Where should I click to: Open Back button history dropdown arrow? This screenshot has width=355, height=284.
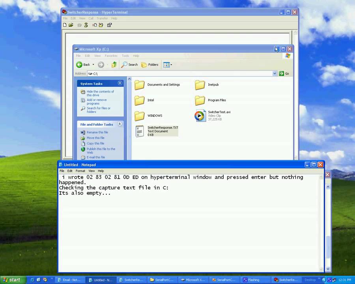pos(93,65)
